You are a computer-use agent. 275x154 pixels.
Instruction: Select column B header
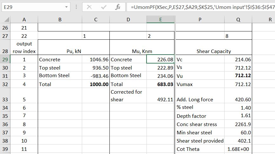pos(60,19)
